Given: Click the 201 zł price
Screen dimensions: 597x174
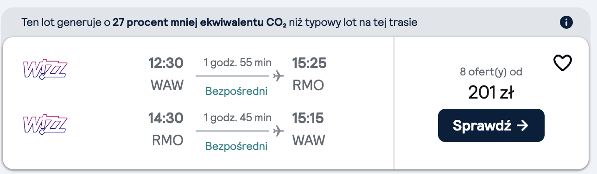Looking at the screenshot, I should (x=491, y=93).
